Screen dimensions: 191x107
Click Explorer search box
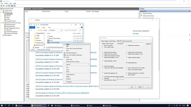coord(73,30)
